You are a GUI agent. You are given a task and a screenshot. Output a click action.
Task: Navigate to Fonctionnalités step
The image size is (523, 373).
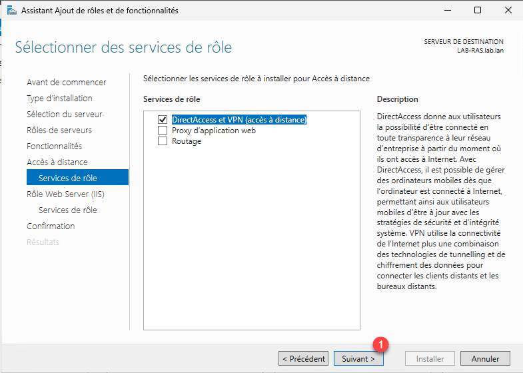pyautogui.click(x=54, y=147)
